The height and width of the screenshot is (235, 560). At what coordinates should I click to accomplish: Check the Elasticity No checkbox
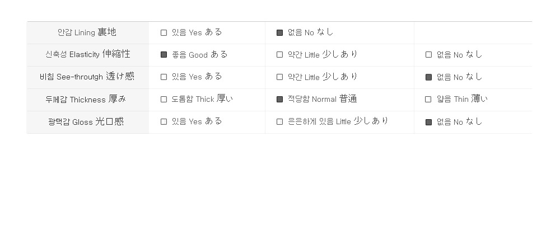pyautogui.click(x=428, y=55)
